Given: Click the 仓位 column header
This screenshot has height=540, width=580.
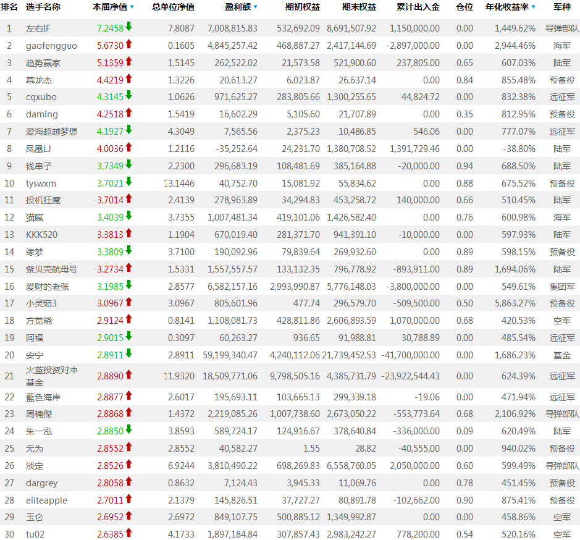Looking at the screenshot, I should coord(464,7).
